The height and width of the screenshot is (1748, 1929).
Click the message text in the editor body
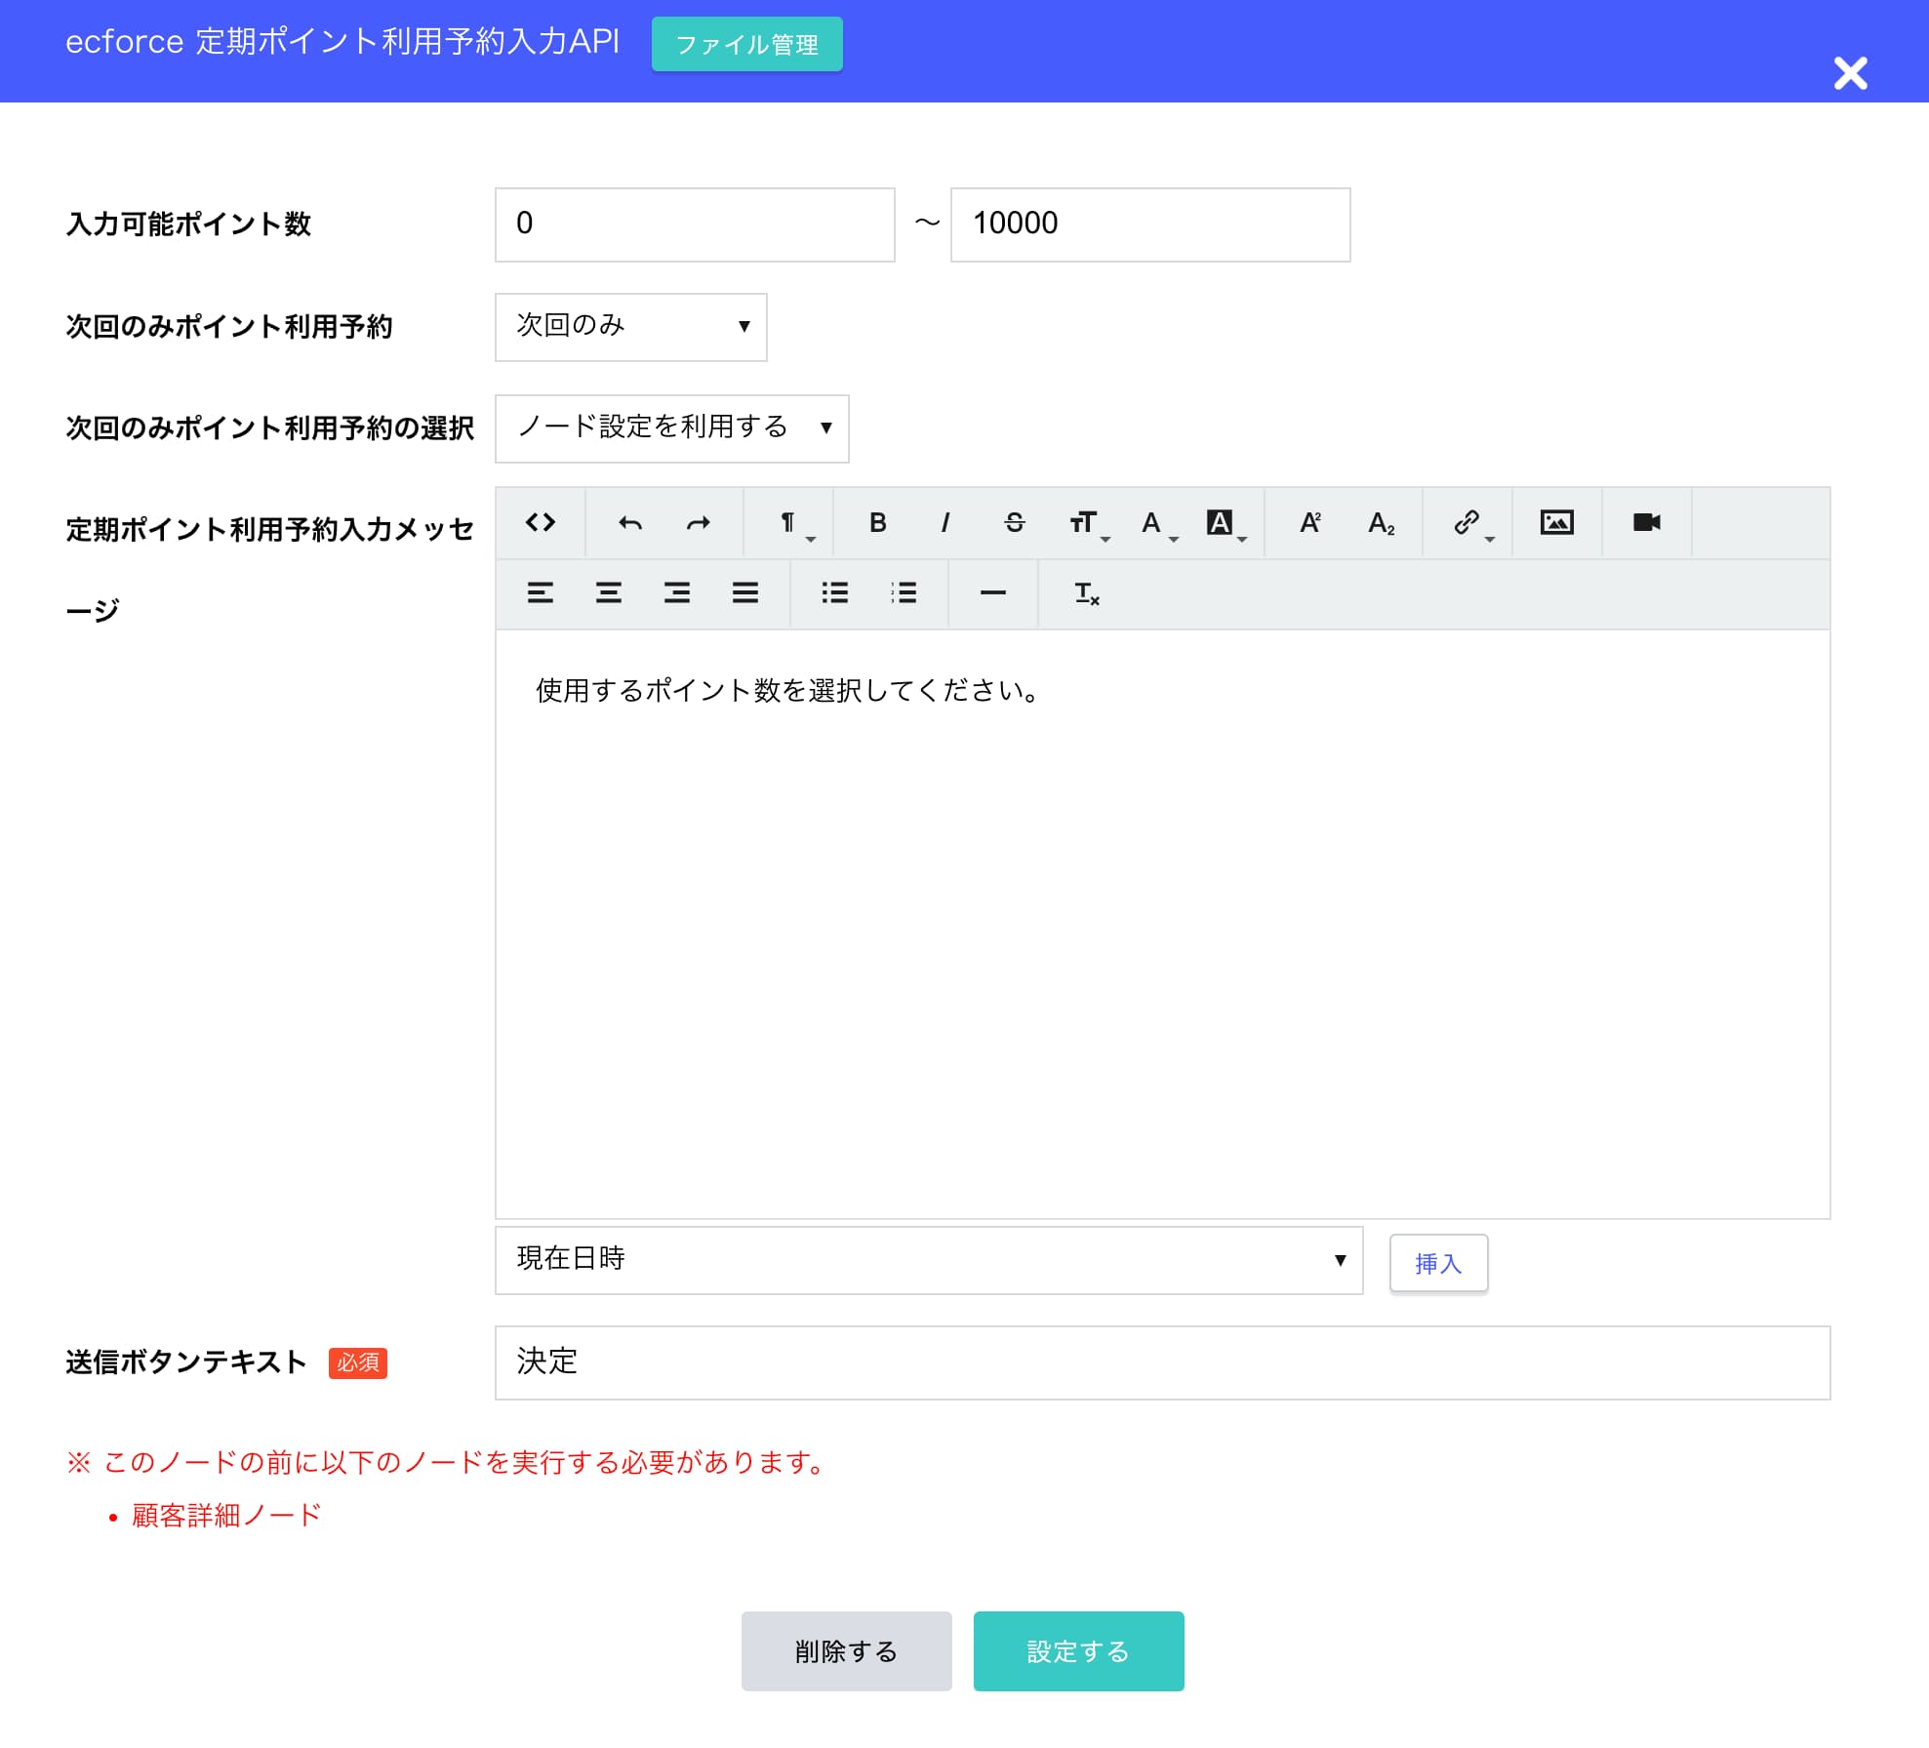pyautogui.click(x=789, y=690)
